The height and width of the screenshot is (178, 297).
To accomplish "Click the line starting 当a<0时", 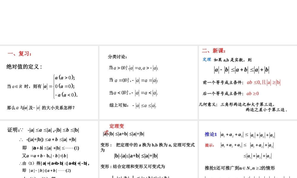I will (133, 93).
